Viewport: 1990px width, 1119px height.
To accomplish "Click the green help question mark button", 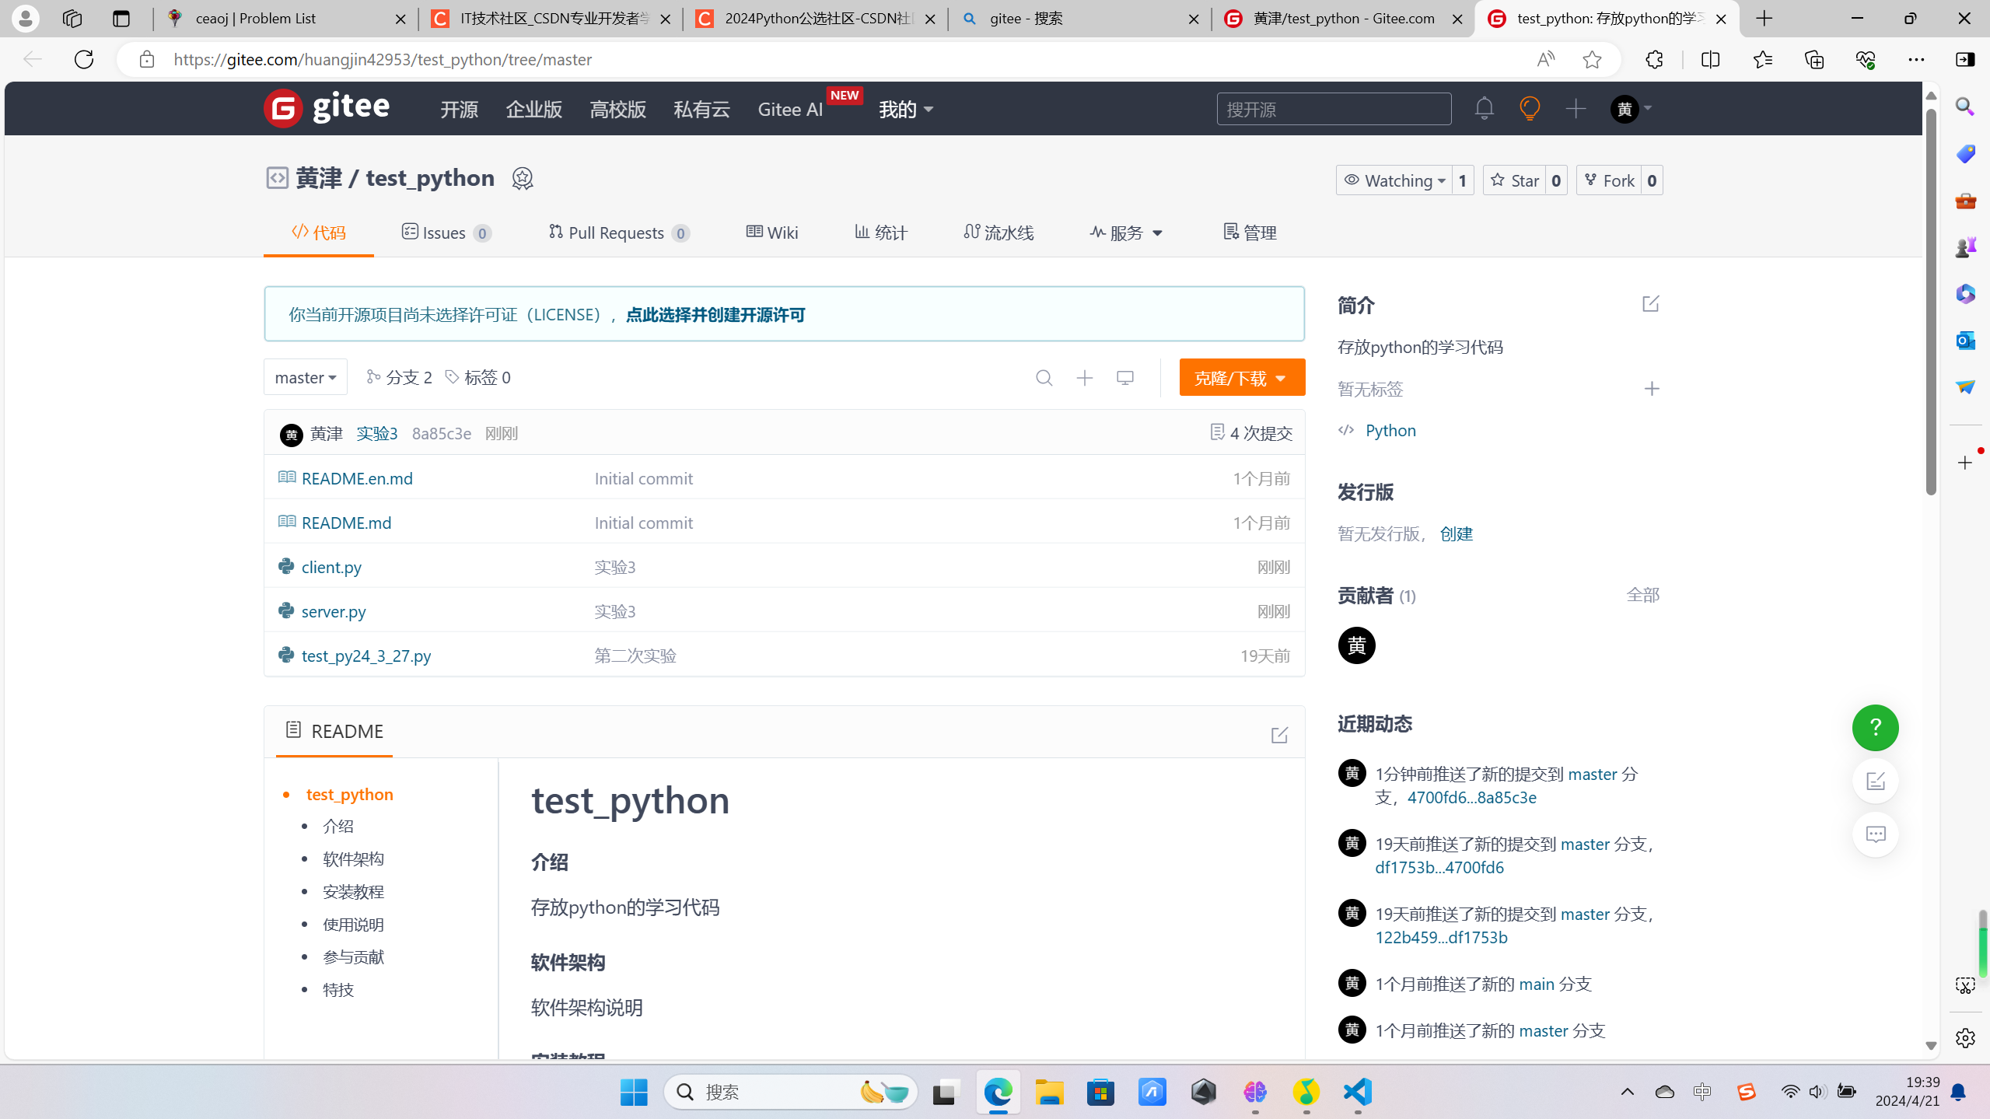I will [1876, 728].
